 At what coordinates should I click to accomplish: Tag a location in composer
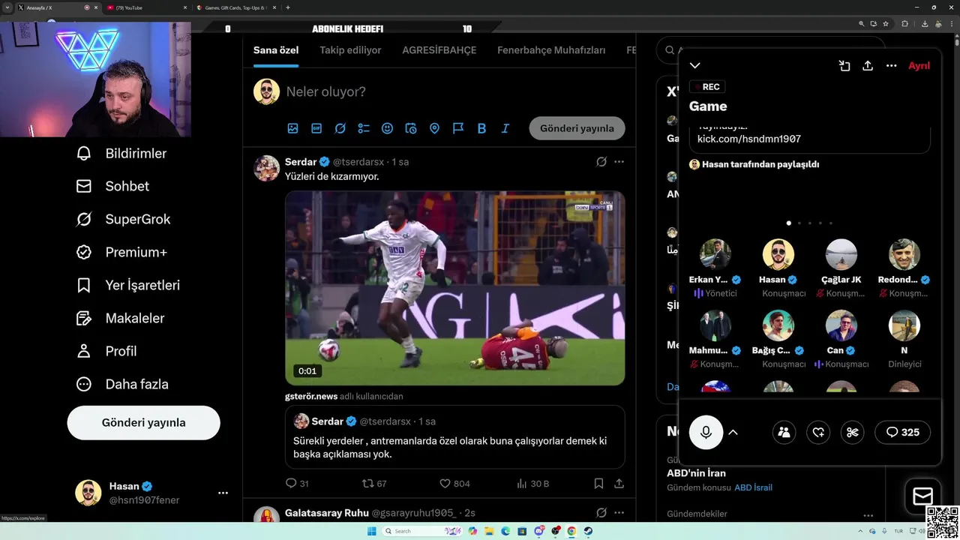(434, 128)
